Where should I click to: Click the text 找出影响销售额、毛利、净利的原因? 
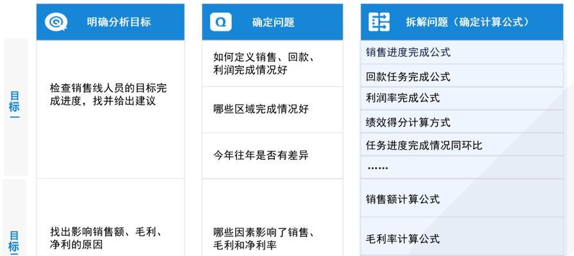coord(106,238)
